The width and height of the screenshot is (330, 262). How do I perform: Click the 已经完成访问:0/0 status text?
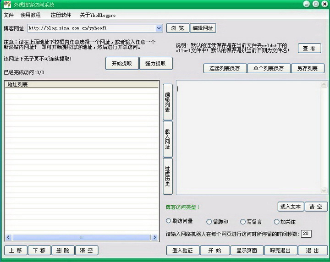tap(24, 72)
